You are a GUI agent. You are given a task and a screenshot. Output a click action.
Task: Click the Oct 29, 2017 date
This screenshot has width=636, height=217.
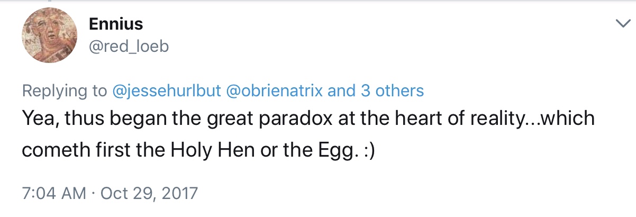(x=148, y=193)
